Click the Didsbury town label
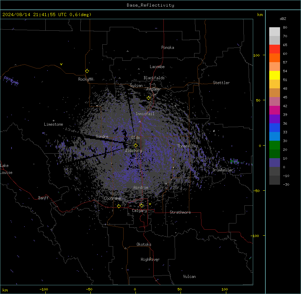This screenshot has width=301, height=294. coord(134,150)
